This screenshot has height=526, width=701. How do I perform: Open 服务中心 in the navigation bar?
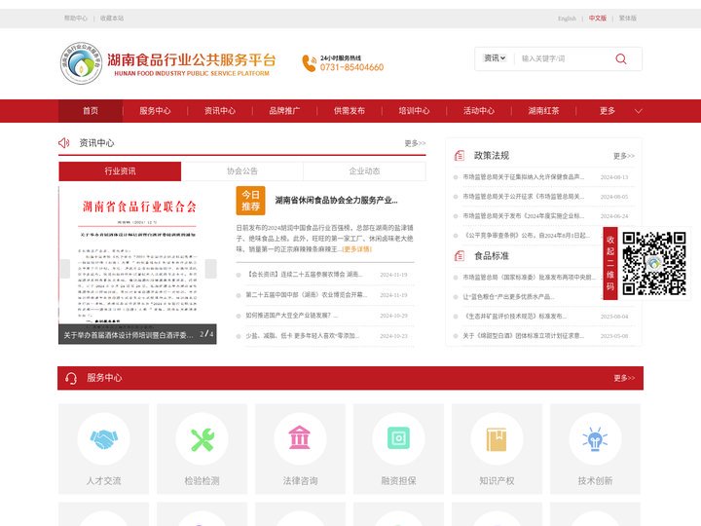click(x=155, y=110)
